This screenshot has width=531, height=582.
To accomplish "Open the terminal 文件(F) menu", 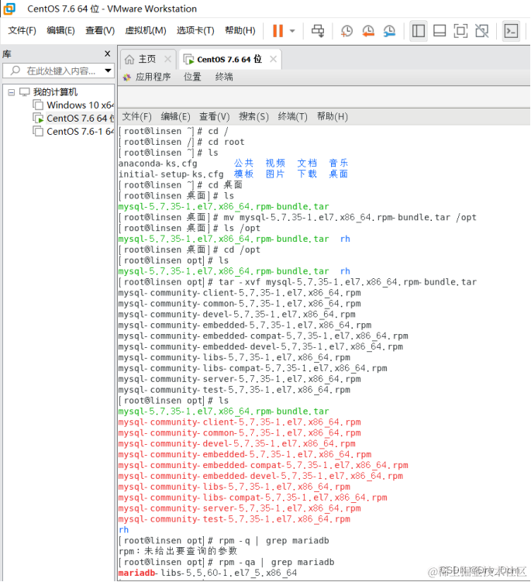I will [x=136, y=116].
